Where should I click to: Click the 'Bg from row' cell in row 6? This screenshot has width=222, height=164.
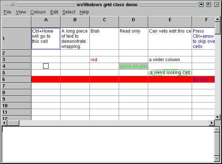click(203, 79)
